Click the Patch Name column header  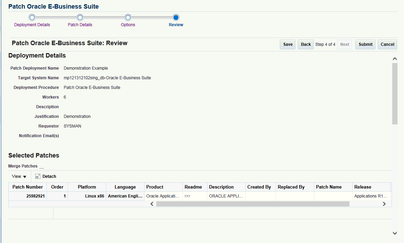[333, 187]
